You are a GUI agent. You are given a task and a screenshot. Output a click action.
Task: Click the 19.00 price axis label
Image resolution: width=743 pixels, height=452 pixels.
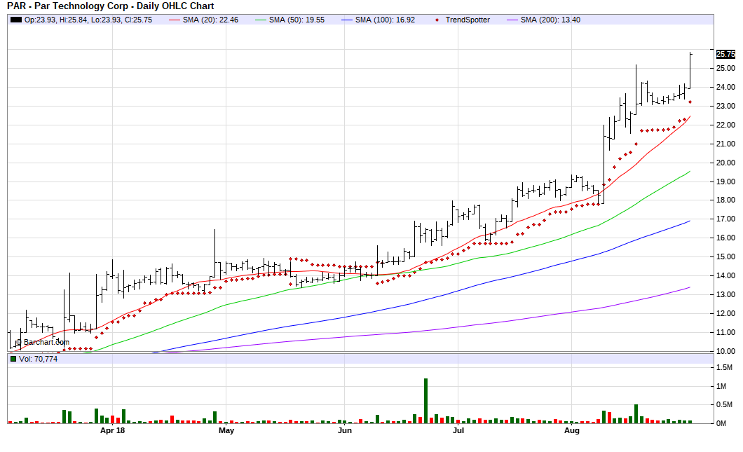click(x=725, y=182)
